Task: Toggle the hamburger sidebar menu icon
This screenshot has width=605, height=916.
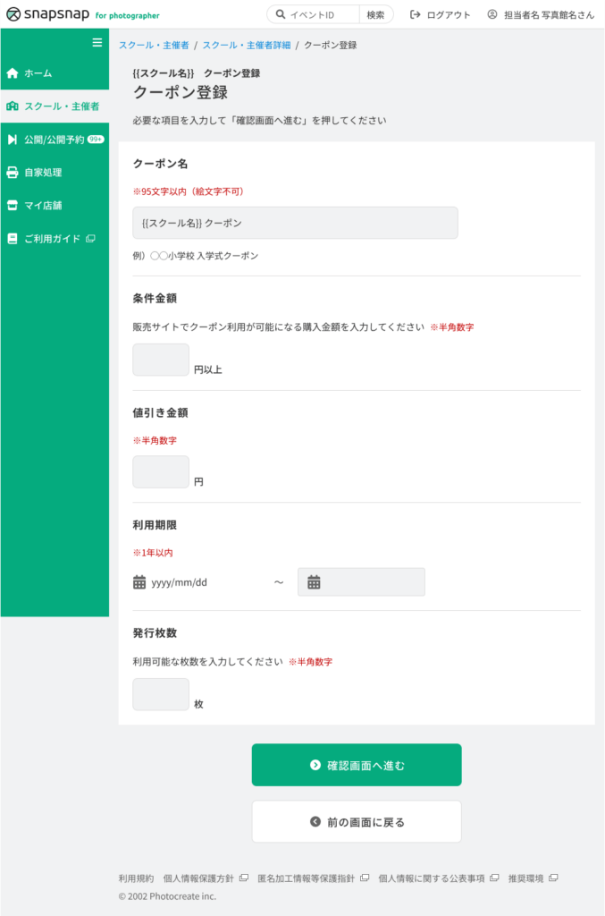Action: pos(97,42)
